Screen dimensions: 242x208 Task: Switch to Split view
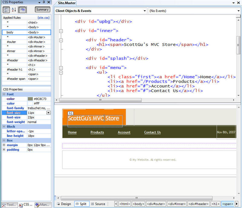[x=81, y=204]
